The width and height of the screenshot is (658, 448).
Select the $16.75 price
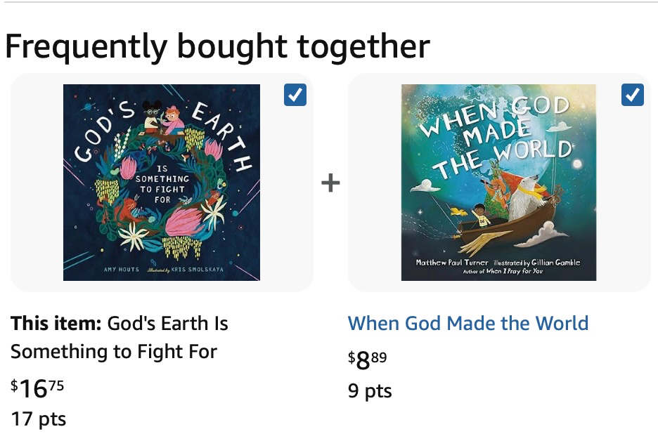pos(38,388)
